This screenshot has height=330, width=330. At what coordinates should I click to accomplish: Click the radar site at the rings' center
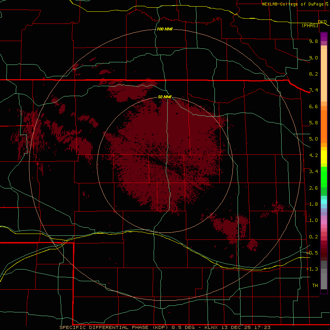(x=165, y=165)
